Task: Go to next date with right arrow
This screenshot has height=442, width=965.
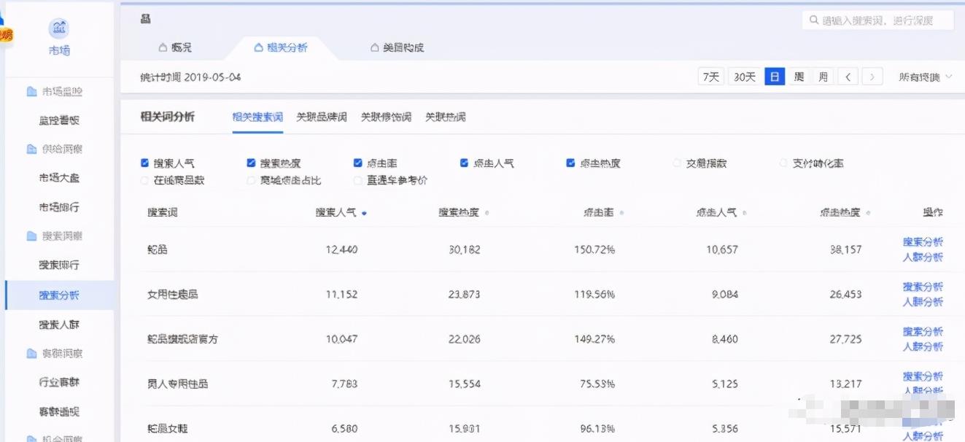Action: [872, 77]
